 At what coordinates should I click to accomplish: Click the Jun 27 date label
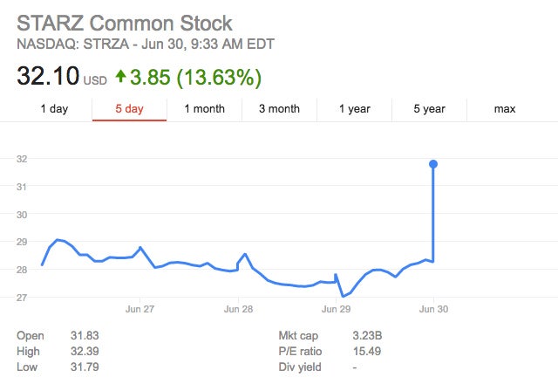(x=140, y=309)
